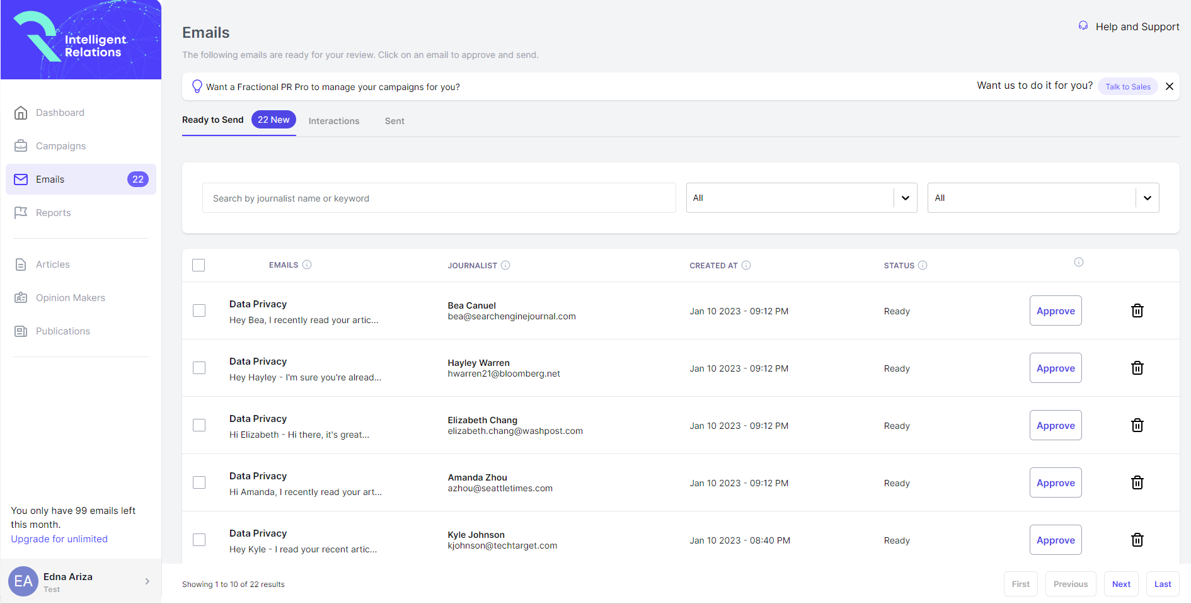Approve the email to Elizabeth Chang
The width and height of the screenshot is (1191, 604).
[1056, 425]
